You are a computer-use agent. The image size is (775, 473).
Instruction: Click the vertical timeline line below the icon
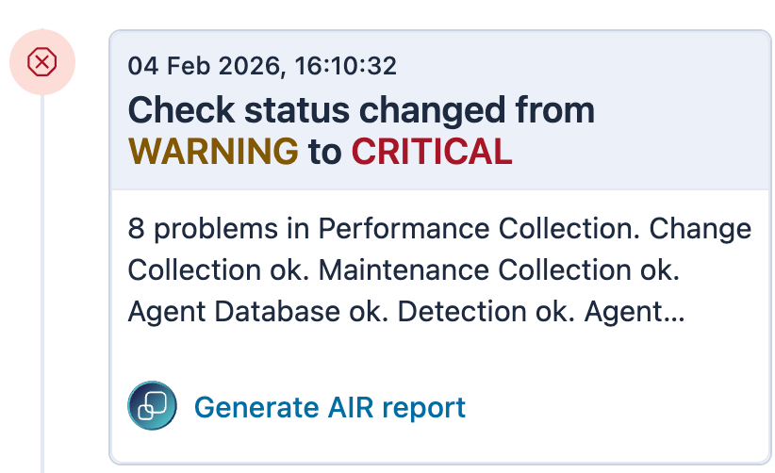(x=41, y=283)
